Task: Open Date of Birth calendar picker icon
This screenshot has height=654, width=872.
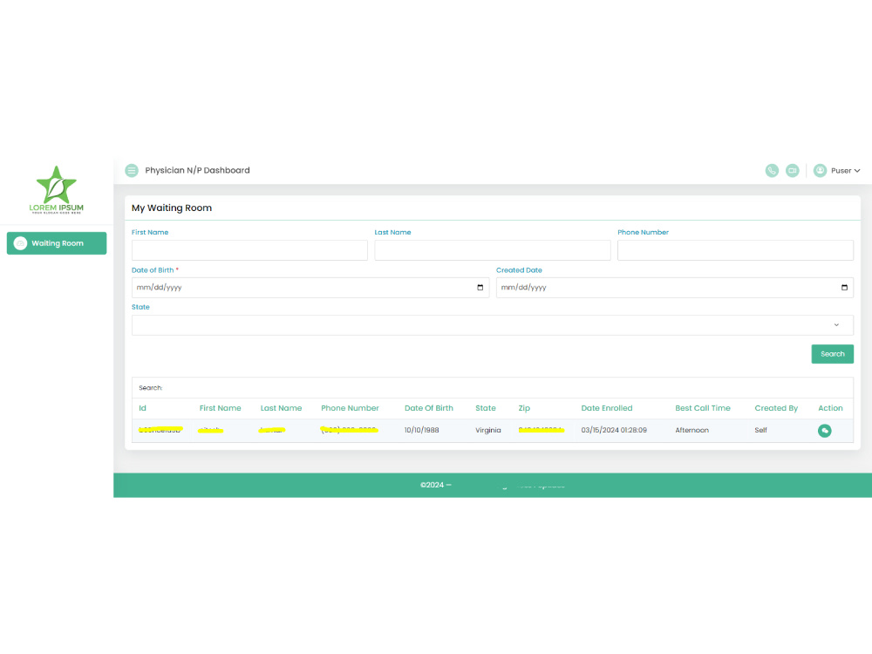Action: (480, 288)
